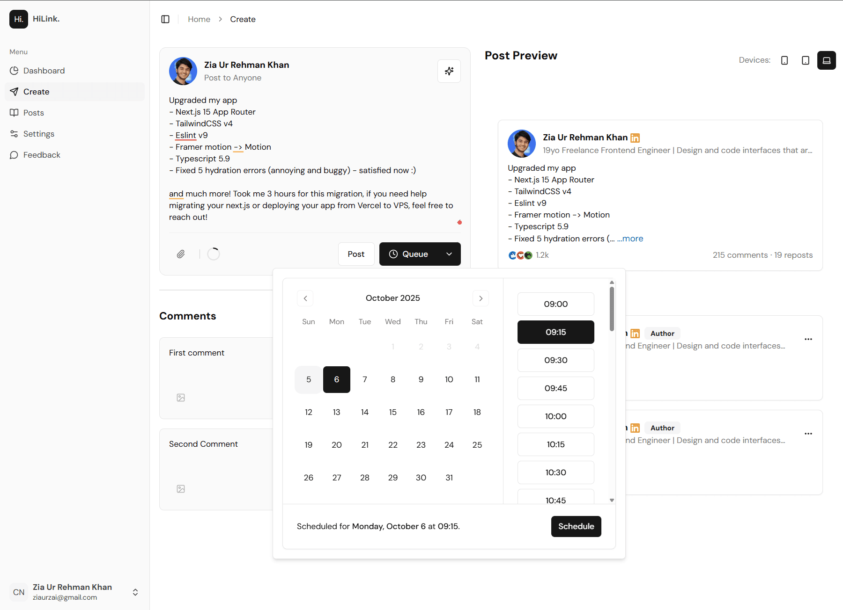This screenshot has height=610, width=843.
Task: Open more options on first preview comment
Action: point(808,339)
